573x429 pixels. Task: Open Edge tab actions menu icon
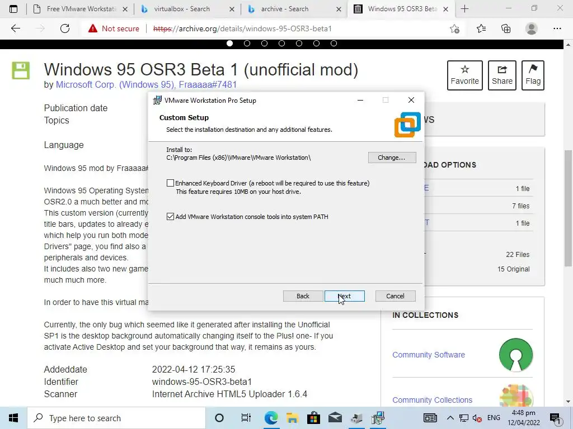(x=13, y=9)
